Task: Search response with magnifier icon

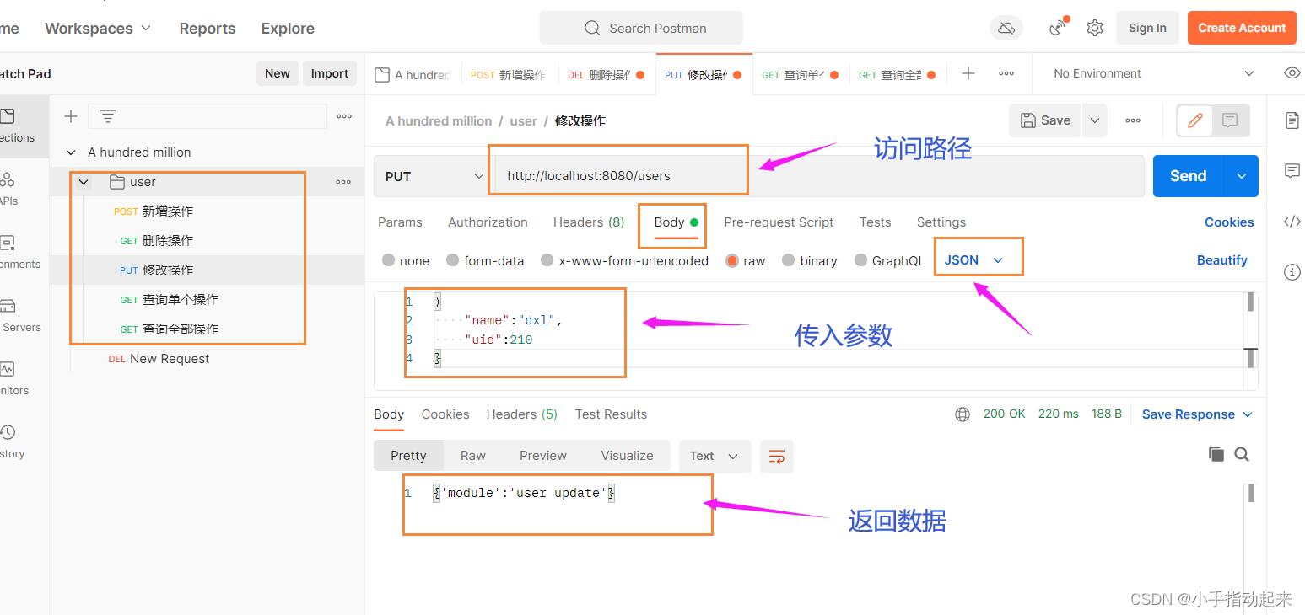Action: pos(1242,454)
